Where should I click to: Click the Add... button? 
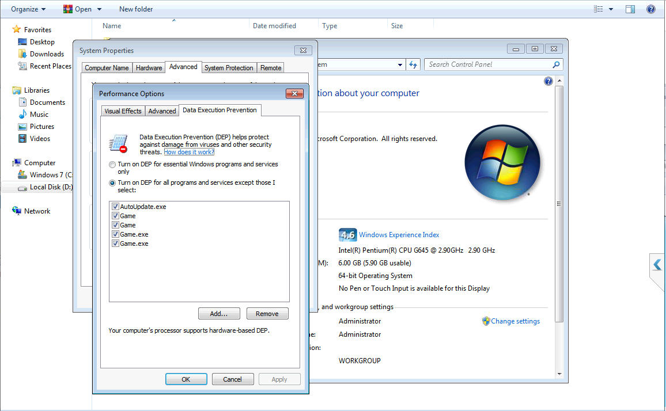coord(219,314)
